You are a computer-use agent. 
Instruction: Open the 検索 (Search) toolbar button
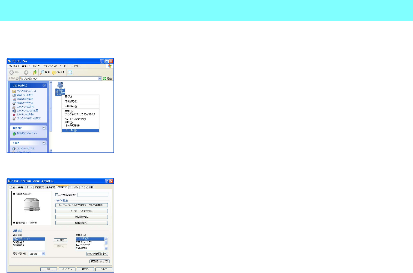[x=45, y=72]
